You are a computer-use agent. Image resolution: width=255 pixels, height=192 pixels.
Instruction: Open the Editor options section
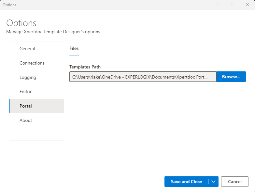coord(36,92)
